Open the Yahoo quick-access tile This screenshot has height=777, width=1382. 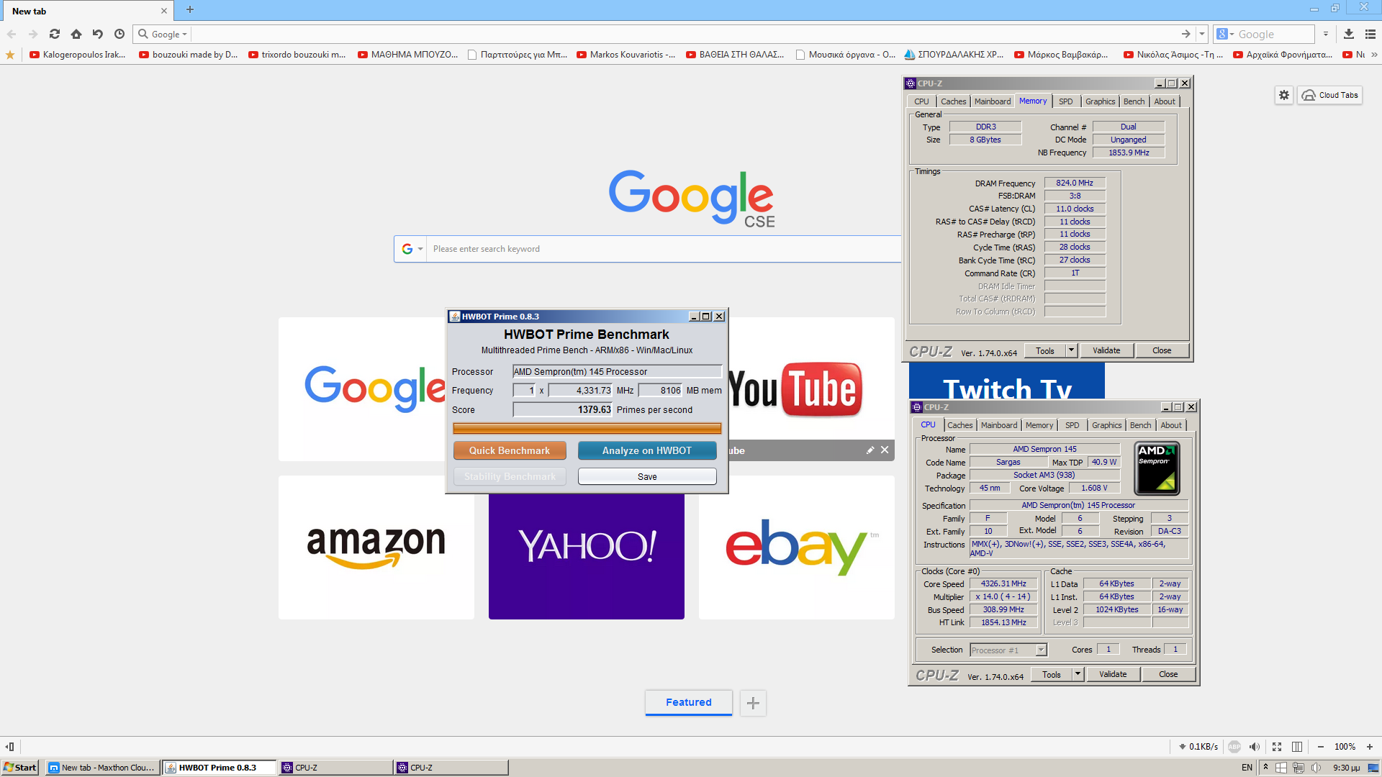tap(587, 556)
